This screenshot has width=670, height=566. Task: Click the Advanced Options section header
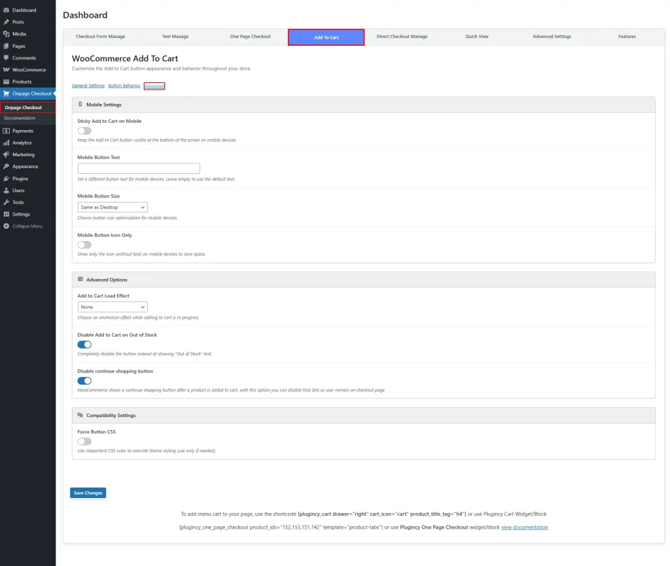tap(364, 280)
